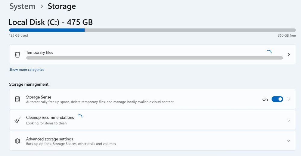Expand Advanced storage settings dropdown arrow
The image size is (301, 156).
click(289, 141)
